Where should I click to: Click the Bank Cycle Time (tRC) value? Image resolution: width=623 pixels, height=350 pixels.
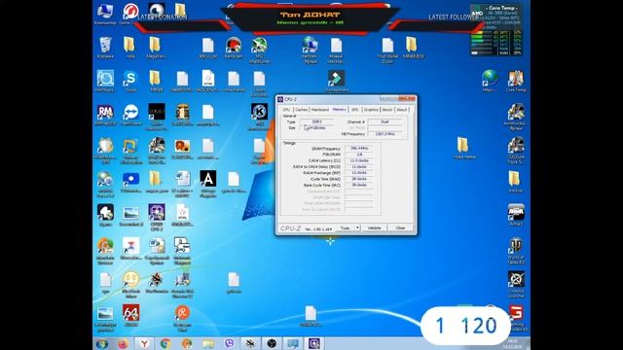(x=359, y=185)
